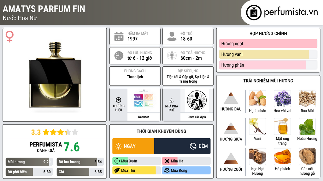Click the Hương cuối pyramid icon
Screen dimensions: 323x181
(x=231, y=158)
